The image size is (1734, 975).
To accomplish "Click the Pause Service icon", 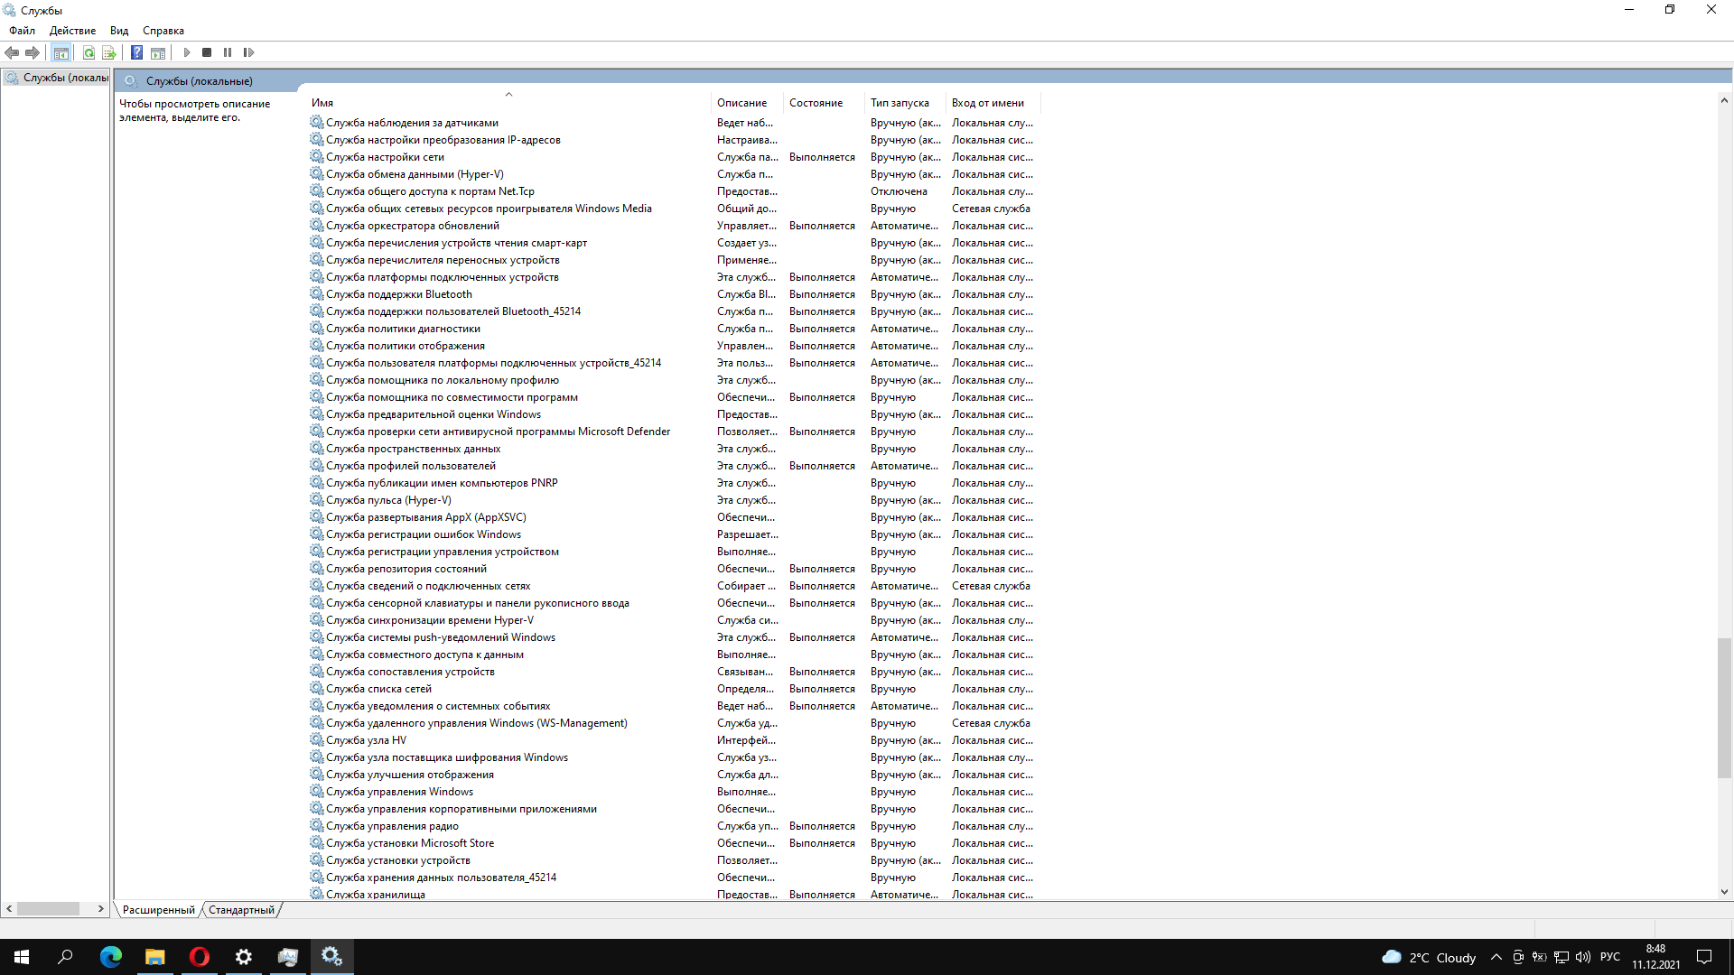I will coord(228,52).
